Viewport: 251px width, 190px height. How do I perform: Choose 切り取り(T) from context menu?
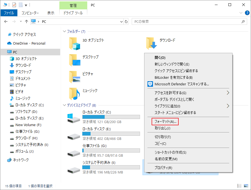tap(188, 137)
